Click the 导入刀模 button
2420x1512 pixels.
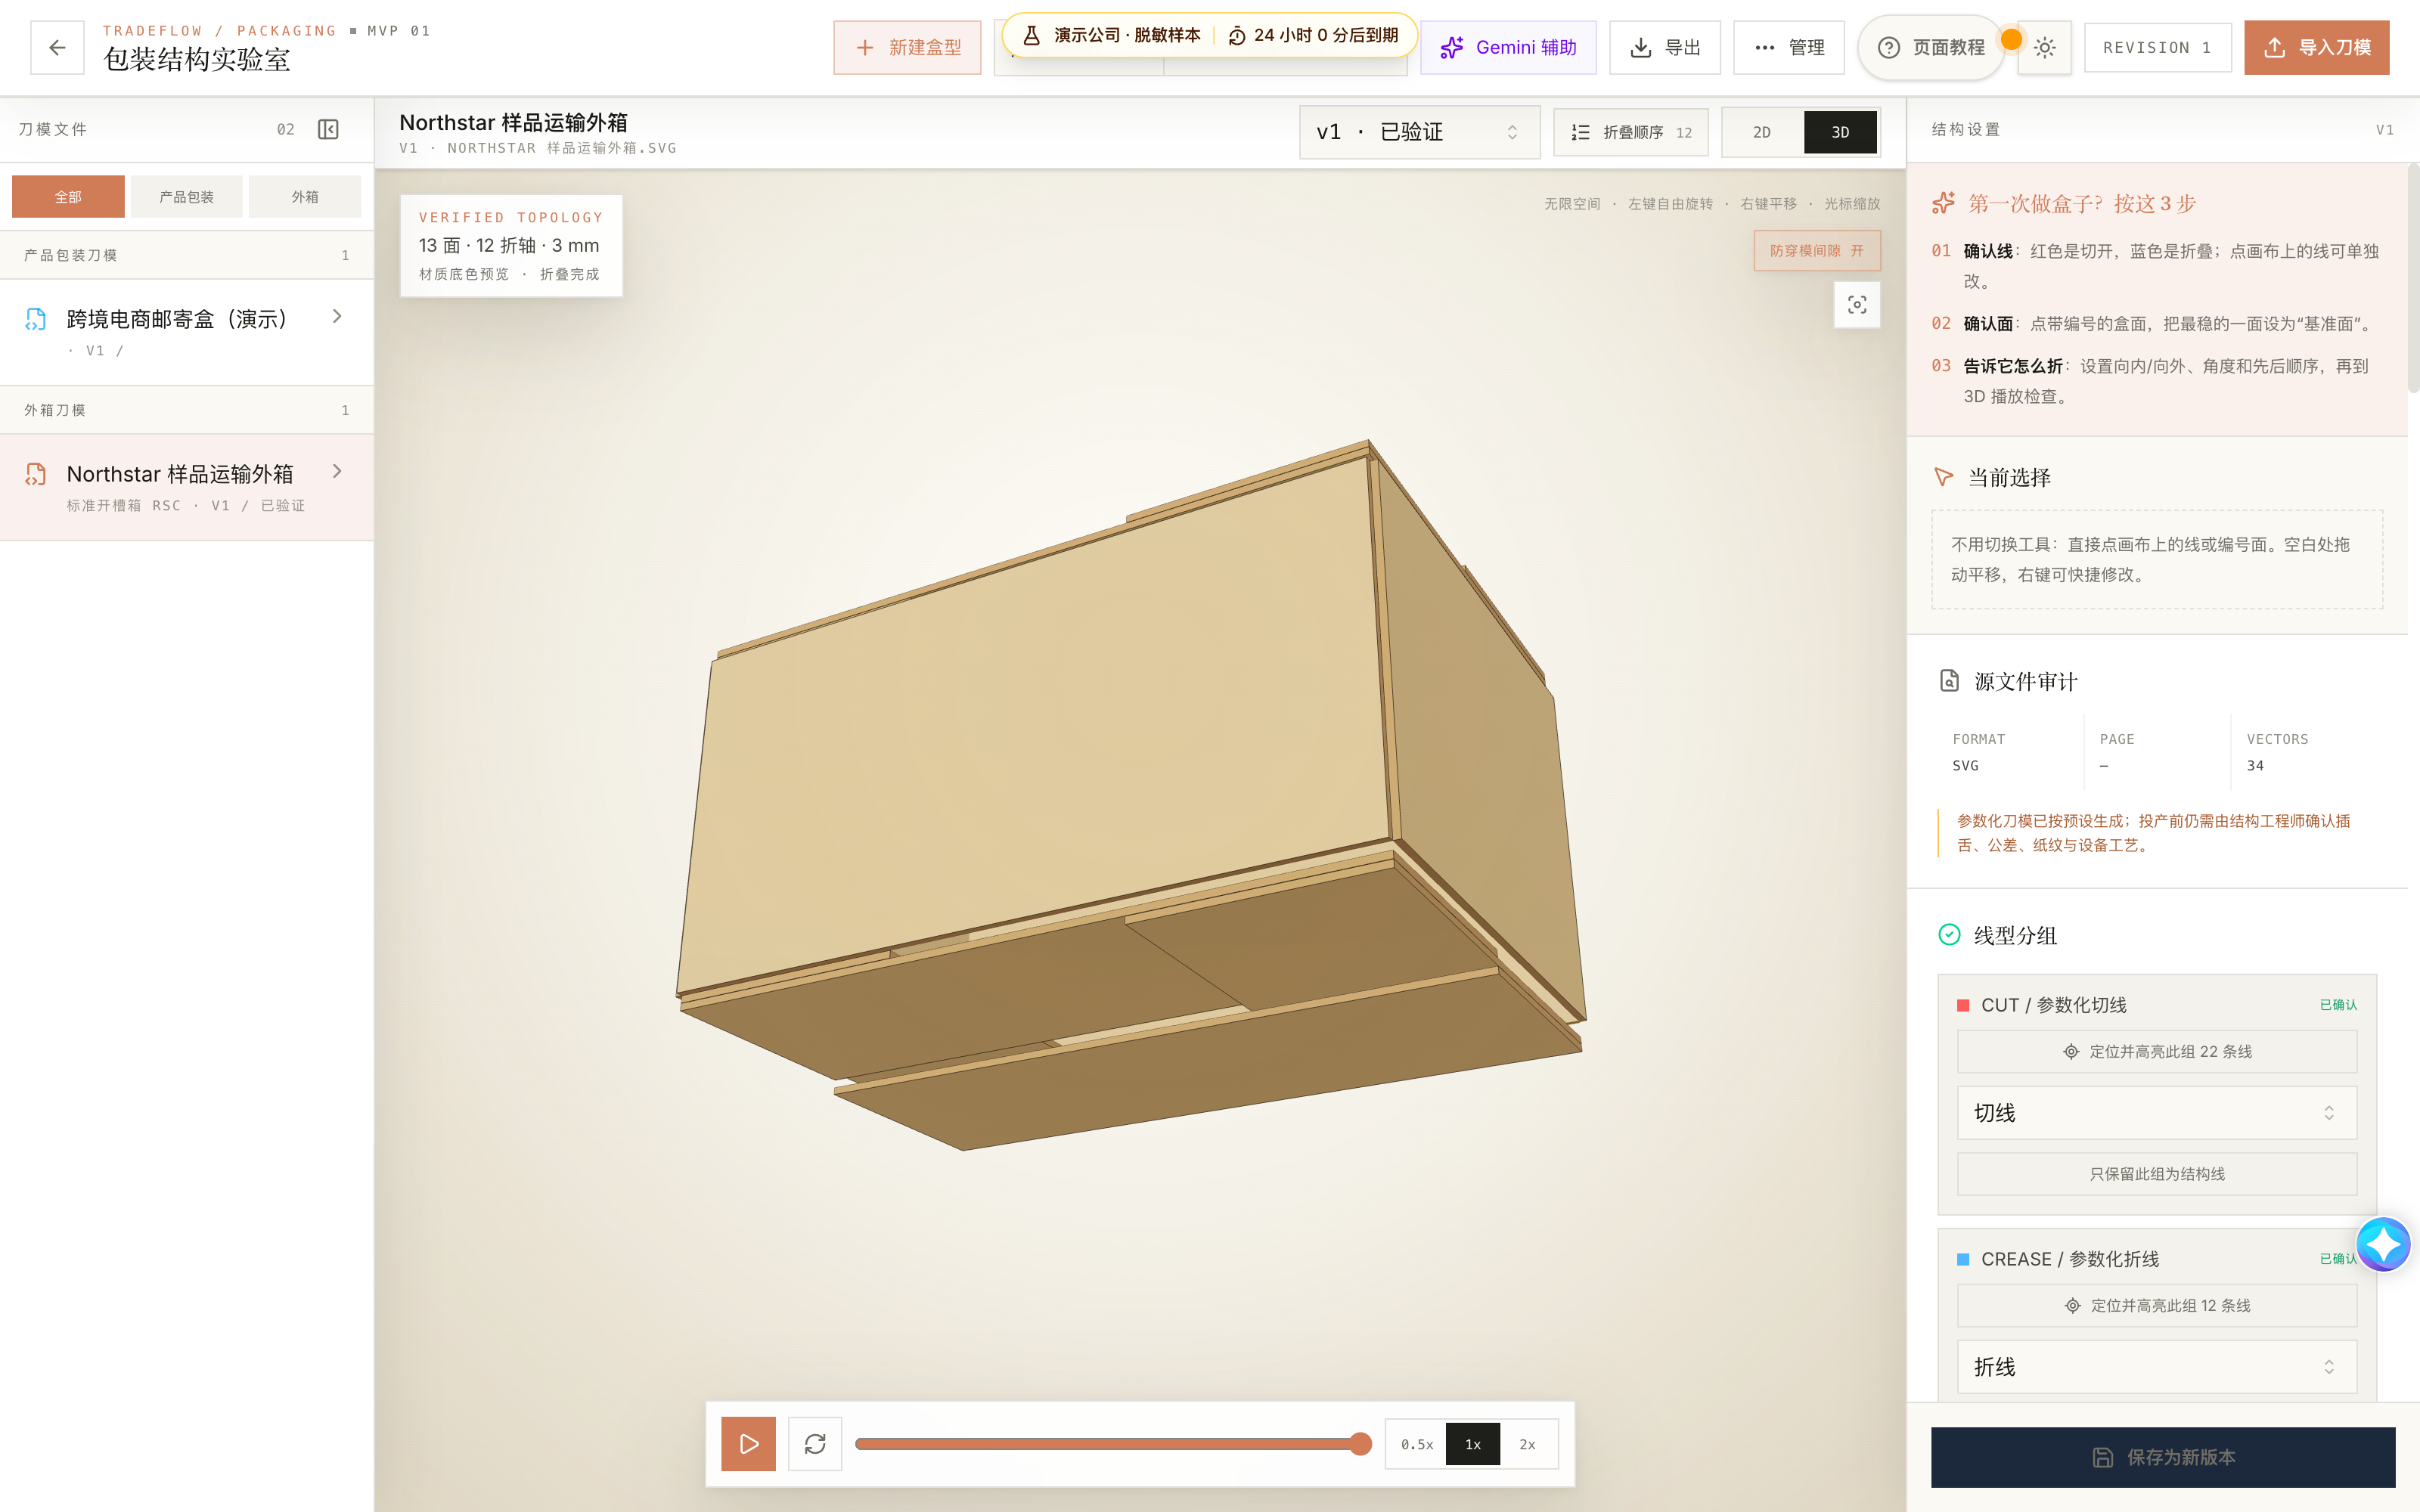click(x=2316, y=48)
